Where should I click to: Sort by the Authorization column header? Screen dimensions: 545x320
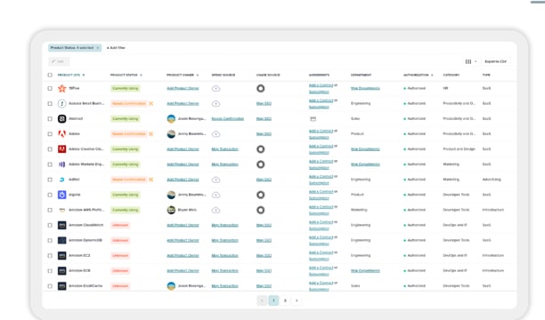(x=419, y=75)
